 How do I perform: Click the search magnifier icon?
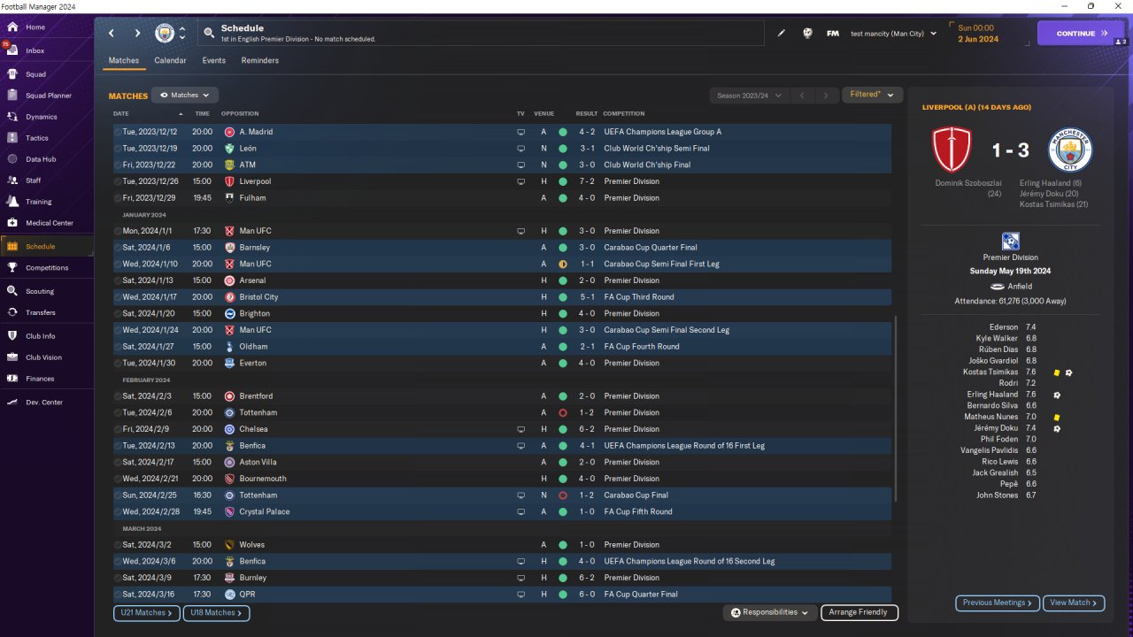click(x=209, y=34)
